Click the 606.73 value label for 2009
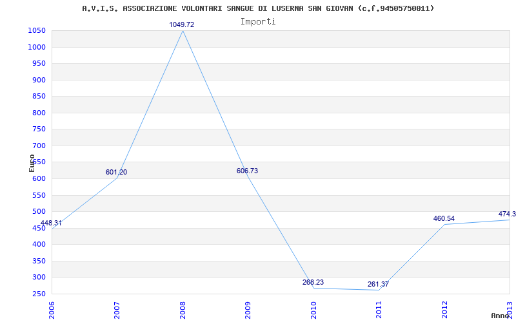 point(247,171)
